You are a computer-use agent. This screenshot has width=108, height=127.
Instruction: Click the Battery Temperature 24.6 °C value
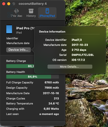click(x=54, y=103)
